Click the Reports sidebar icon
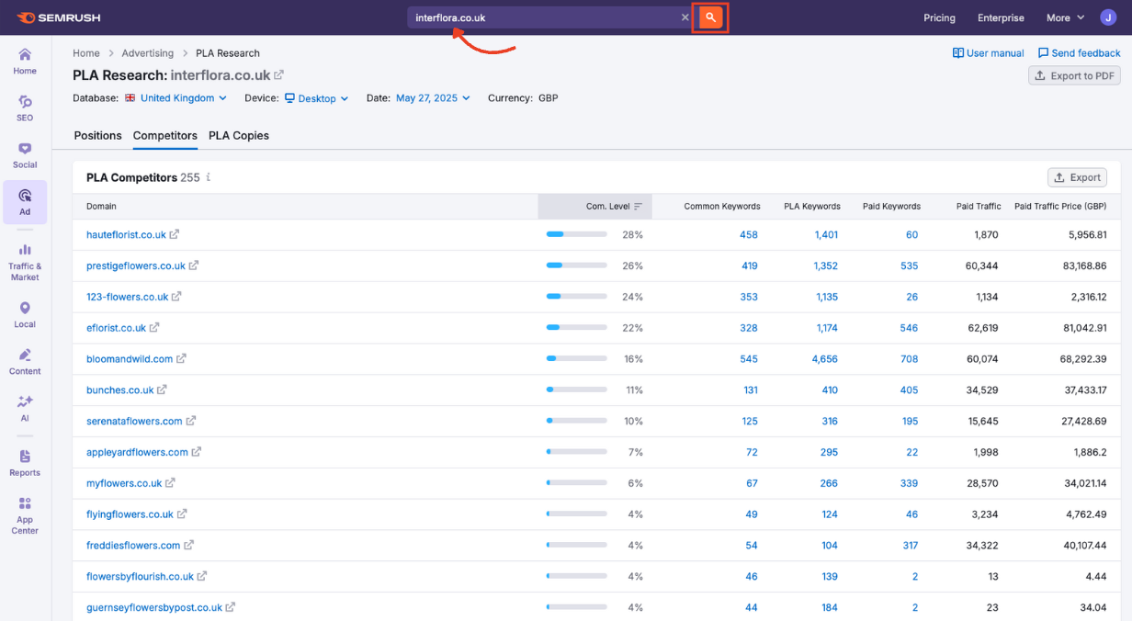The height and width of the screenshot is (621, 1132). [24, 459]
